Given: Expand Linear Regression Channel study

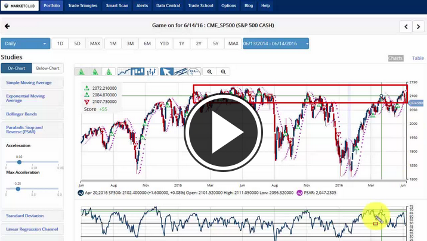Looking at the screenshot, I should coord(32,229).
